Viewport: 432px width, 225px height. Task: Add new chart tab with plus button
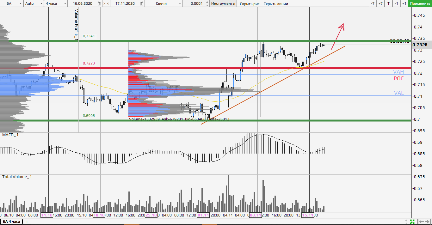27,222
